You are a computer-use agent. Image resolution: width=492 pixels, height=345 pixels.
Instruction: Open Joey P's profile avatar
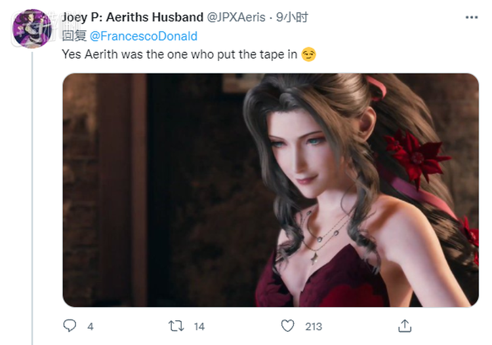pyautogui.click(x=31, y=29)
